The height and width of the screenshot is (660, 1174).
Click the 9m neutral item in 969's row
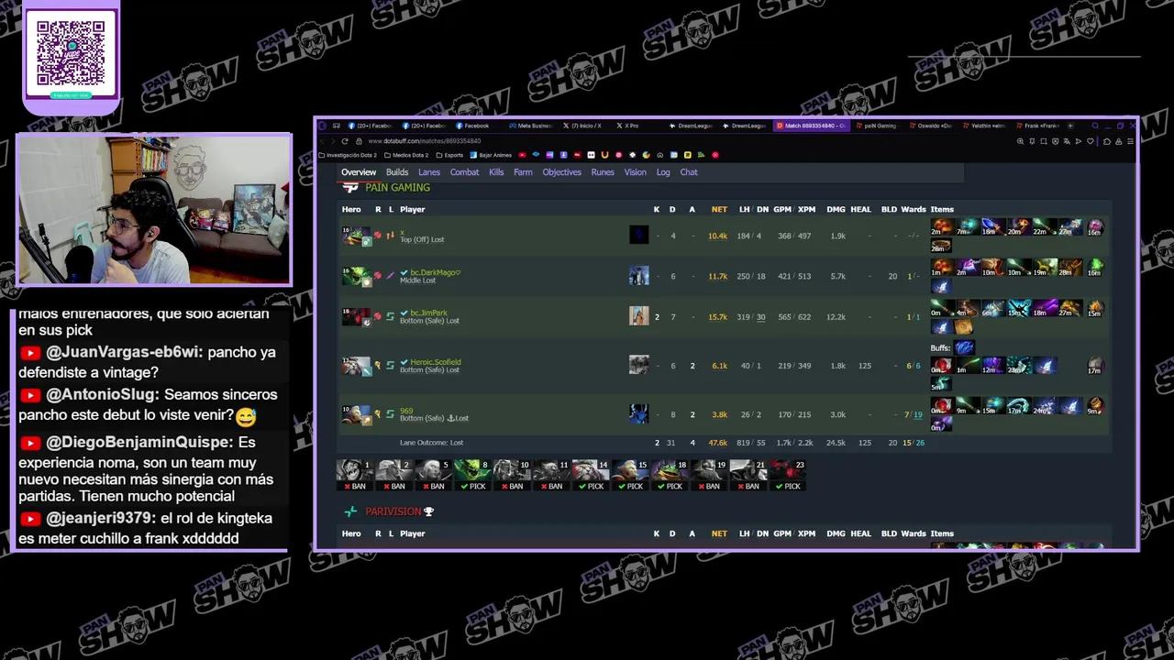pos(1095,404)
